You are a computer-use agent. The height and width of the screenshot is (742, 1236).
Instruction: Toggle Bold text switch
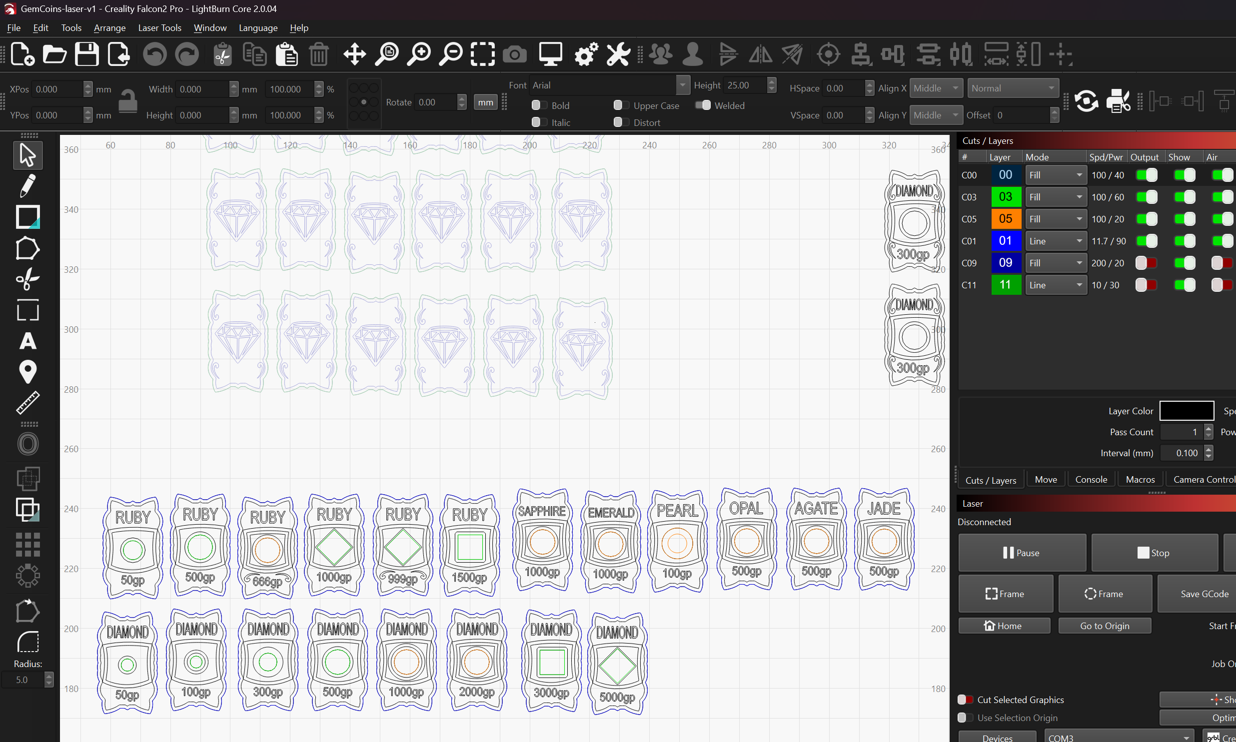click(x=539, y=105)
